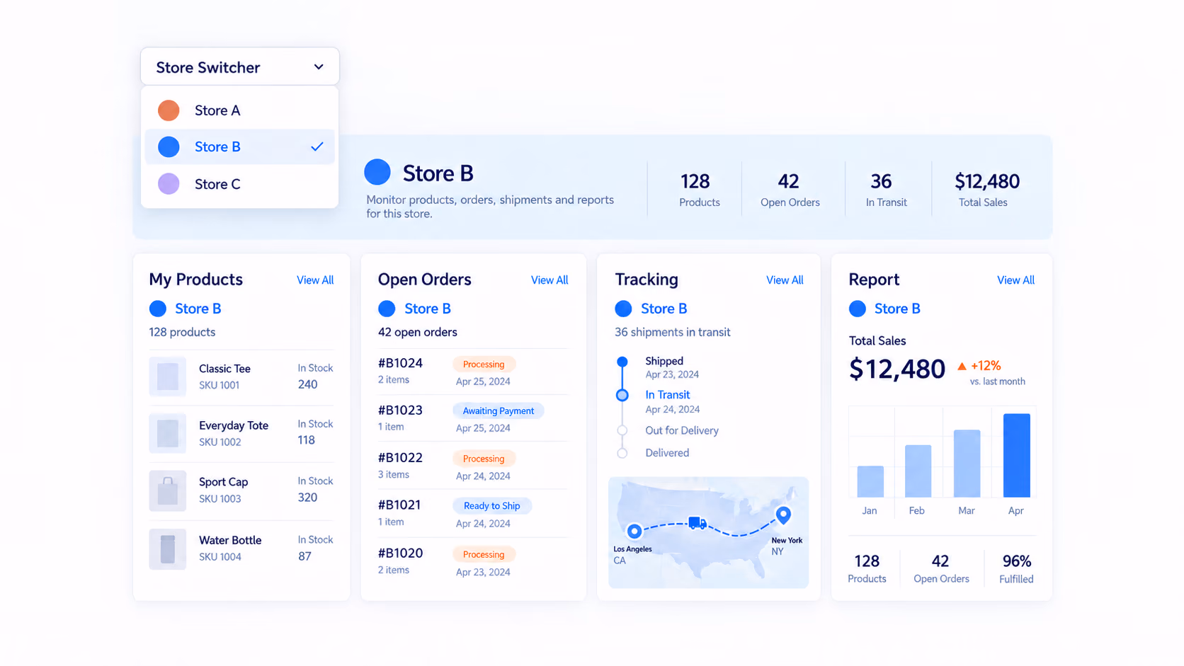Screen dimensions: 1184x666
Task: Click the purple Store C color dot
Action: pos(169,184)
